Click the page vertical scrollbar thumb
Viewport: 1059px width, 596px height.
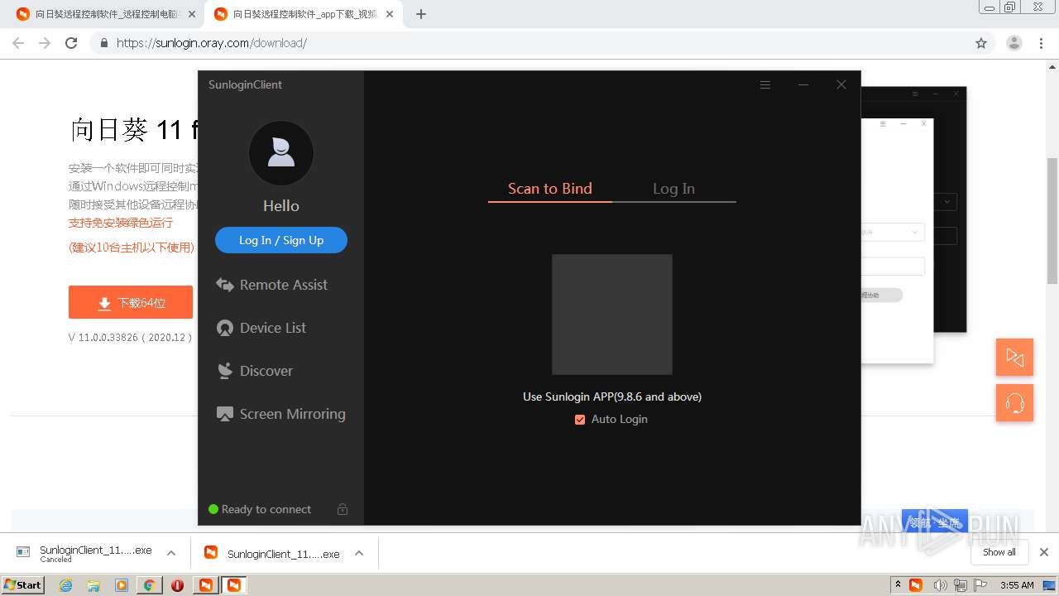pyautogui.click(x=1052, y=221)
